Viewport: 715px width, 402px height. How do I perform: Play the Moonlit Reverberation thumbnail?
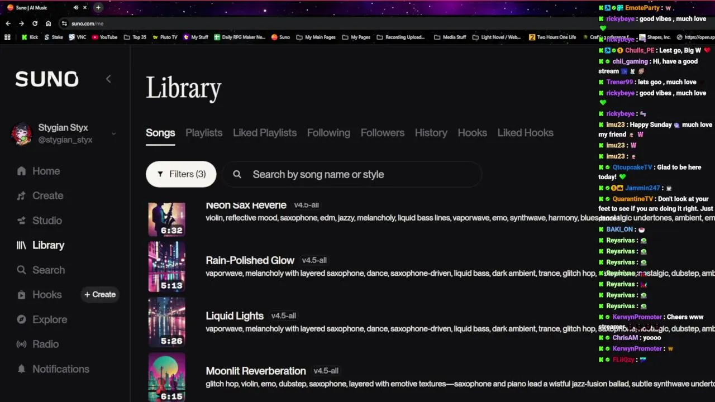[166, 377]
